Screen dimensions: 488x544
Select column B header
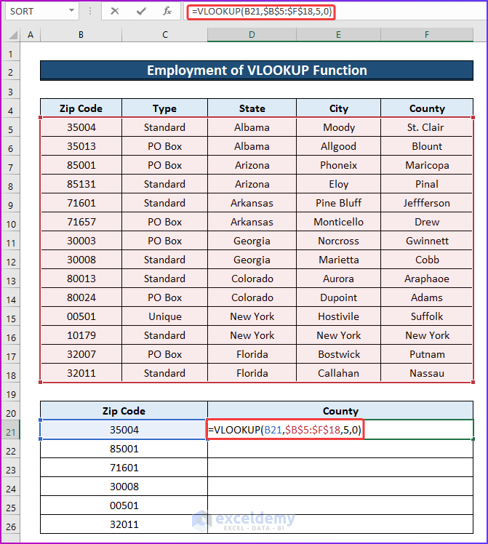pyautogui.click(x=81, y=35)
